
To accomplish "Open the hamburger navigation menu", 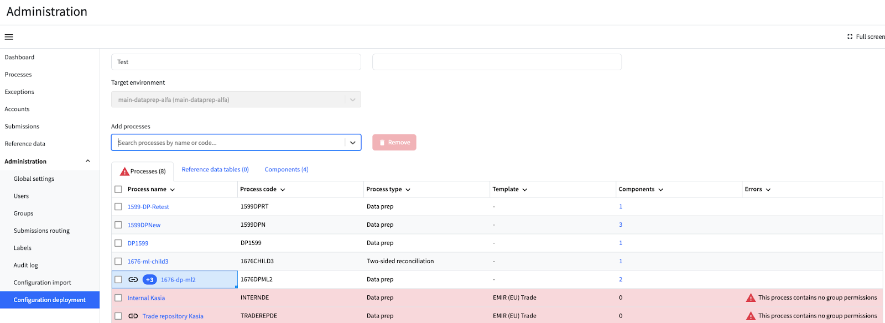I will point(9,37).
